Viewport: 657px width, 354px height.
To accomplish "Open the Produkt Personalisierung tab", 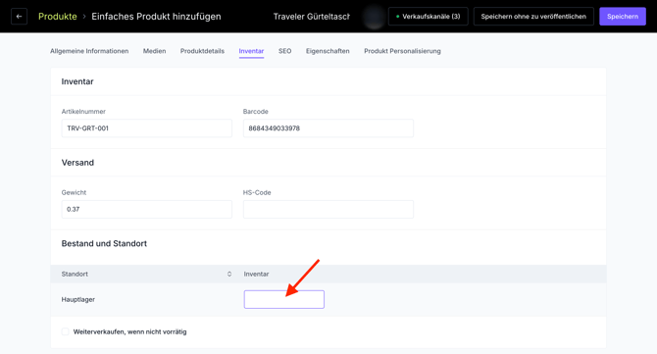I will (402, 51).
